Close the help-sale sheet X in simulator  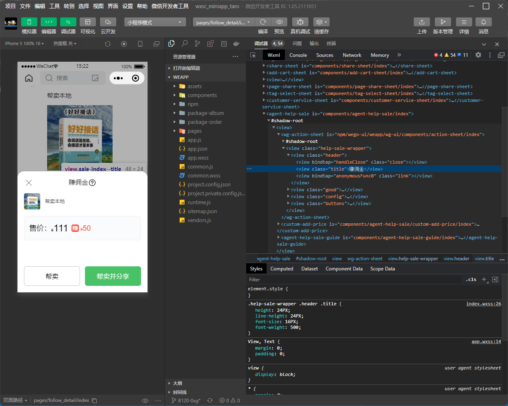[x=29, y=183]
